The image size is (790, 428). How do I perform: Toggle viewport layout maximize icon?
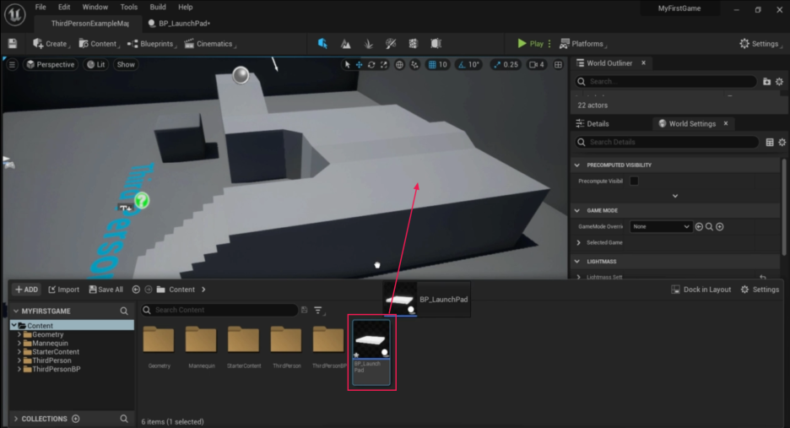(558, 64)
